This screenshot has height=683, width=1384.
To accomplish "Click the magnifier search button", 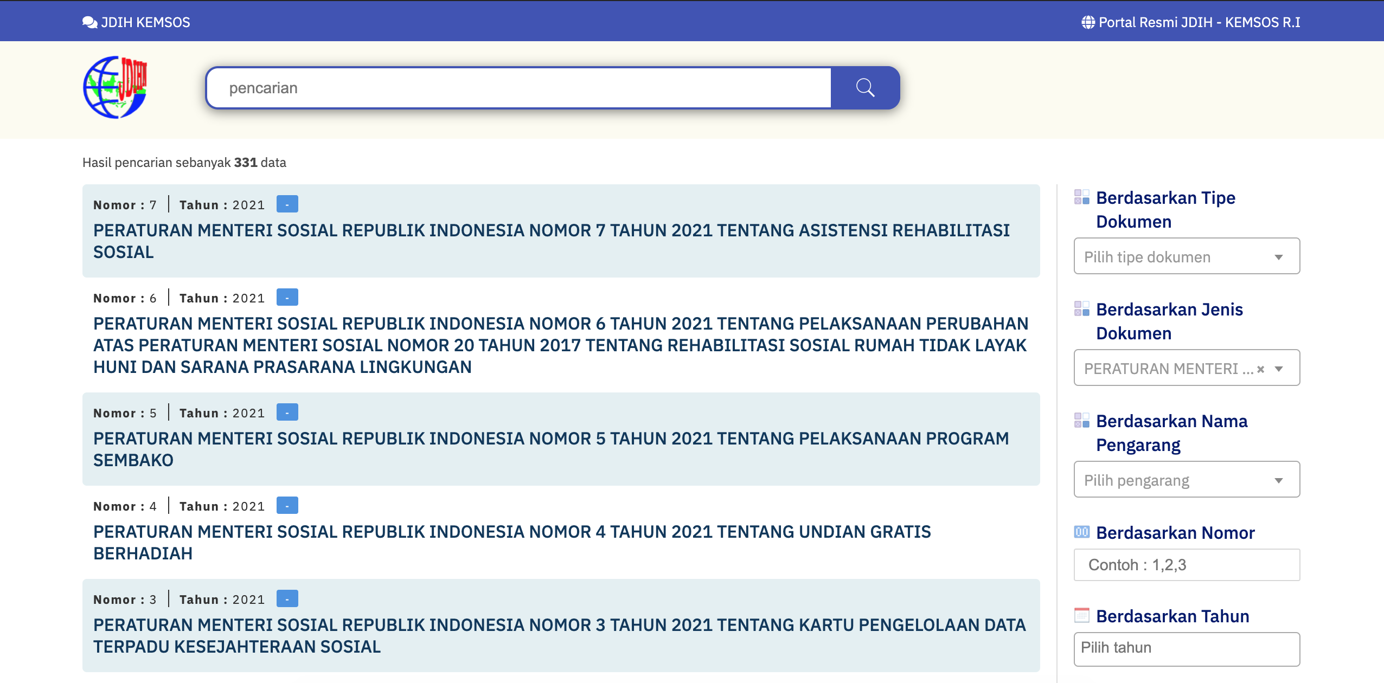I will (865, 88).
